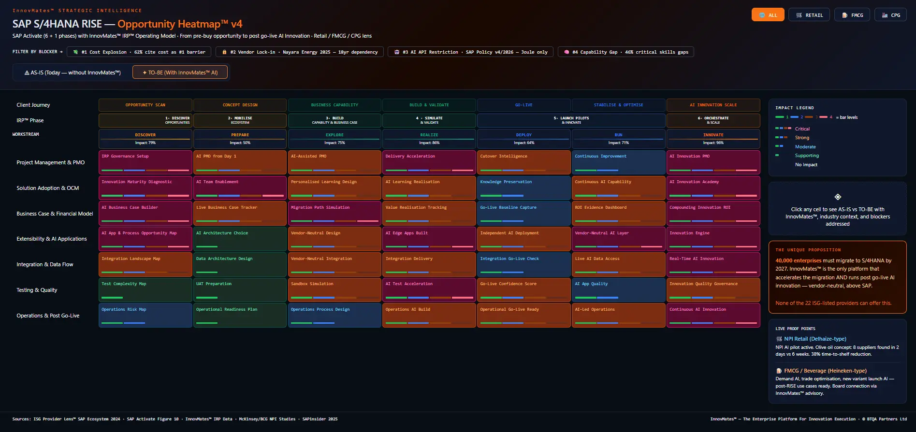Click the Moderate legend entry
The height and width of the screenshot is (432, 916).
coord(805,146)
